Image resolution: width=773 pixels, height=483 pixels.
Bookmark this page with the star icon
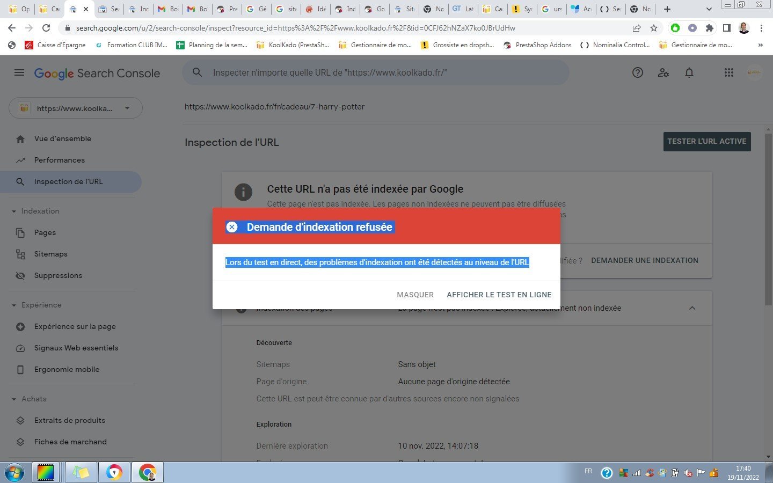654,28
